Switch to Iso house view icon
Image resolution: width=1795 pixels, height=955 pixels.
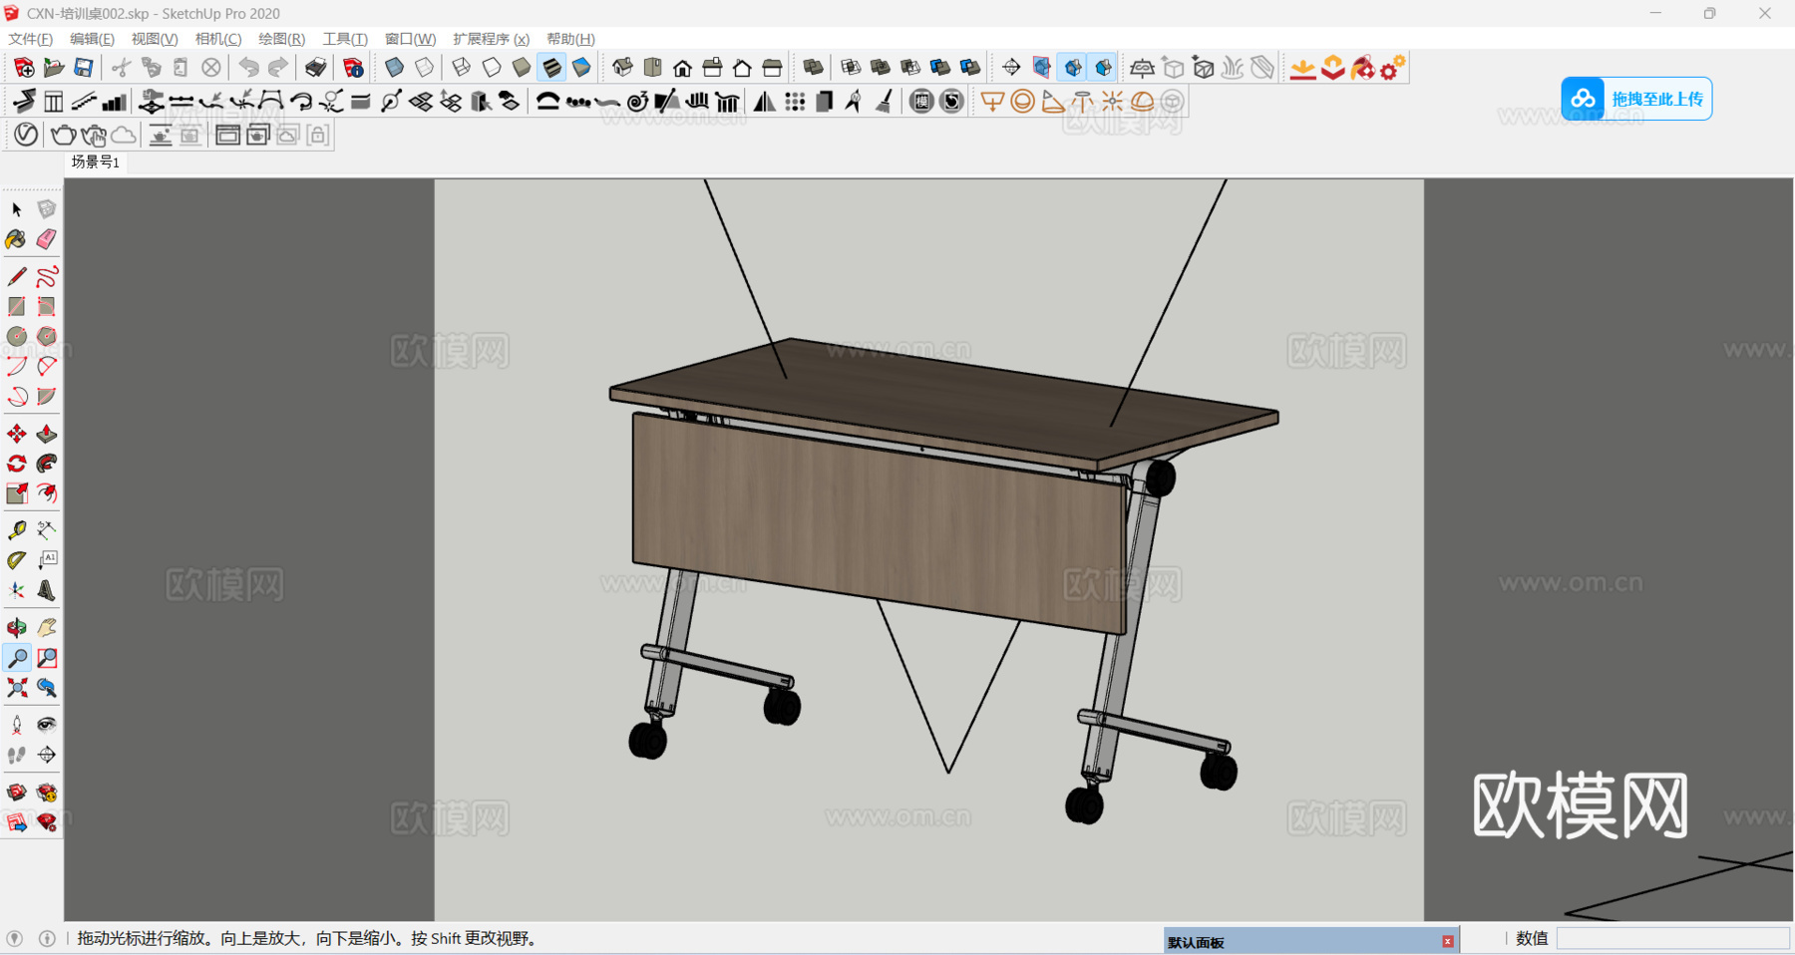click(x=622, y=68)
